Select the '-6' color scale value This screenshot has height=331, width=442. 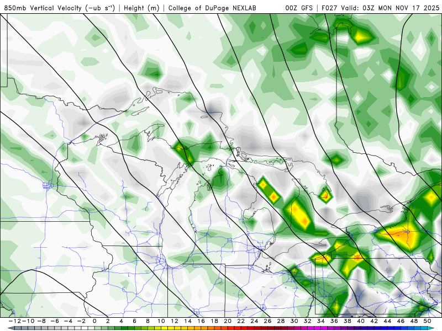tap(55, 321)
